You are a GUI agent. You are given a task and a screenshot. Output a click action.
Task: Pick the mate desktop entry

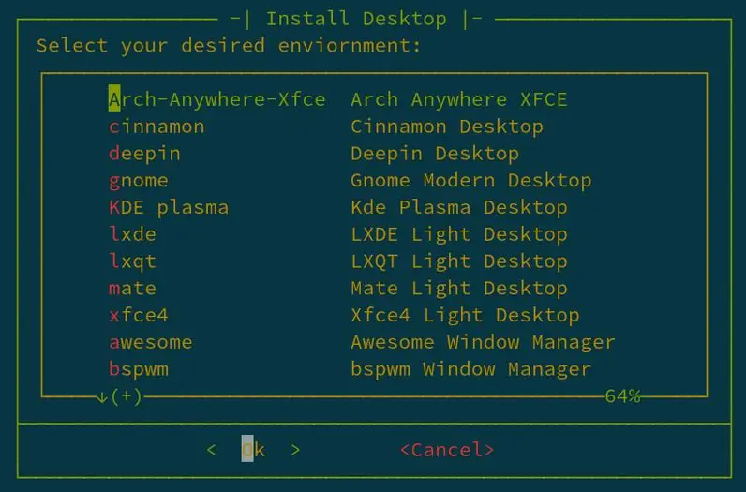(x=132, y=289)
